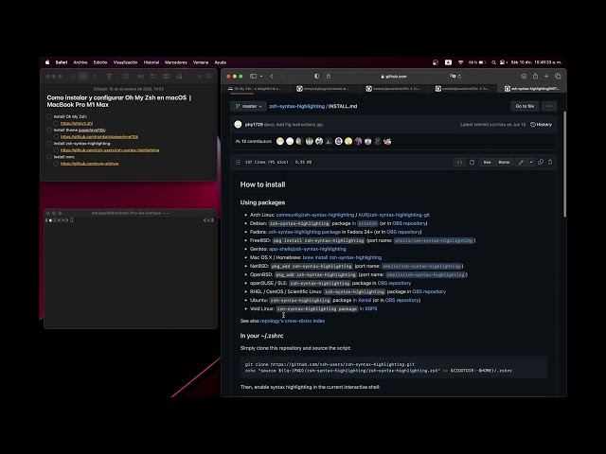
Task: Expand the commit message ellipsis
Action: click(320, 125)
